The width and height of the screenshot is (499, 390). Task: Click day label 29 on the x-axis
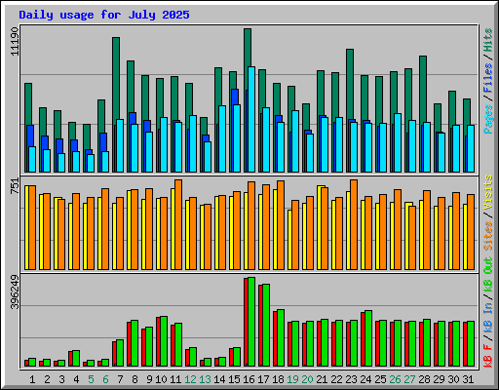[439, 379]
